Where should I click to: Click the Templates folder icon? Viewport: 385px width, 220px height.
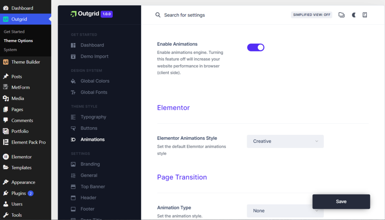(x=6, y=167)
